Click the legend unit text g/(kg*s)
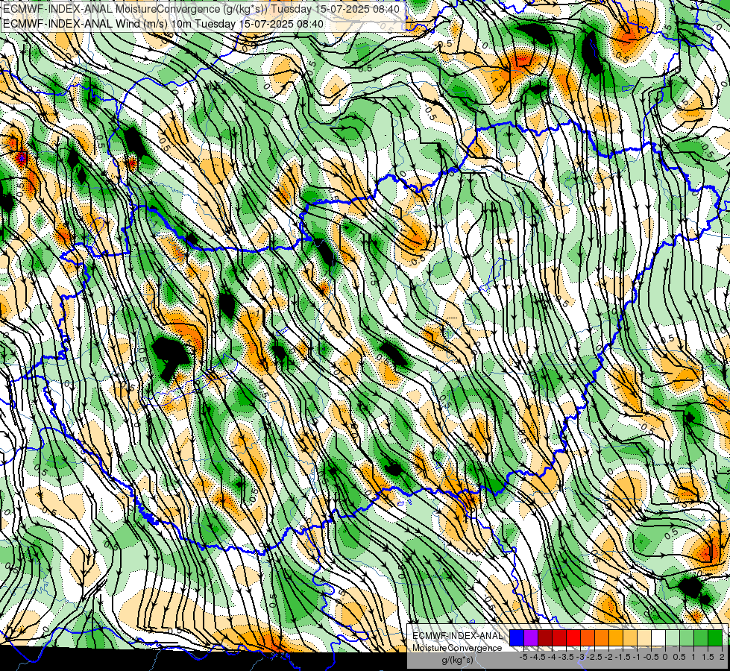Image resolution: width=730 pixels, height=671 pixels. coord(457,661)
